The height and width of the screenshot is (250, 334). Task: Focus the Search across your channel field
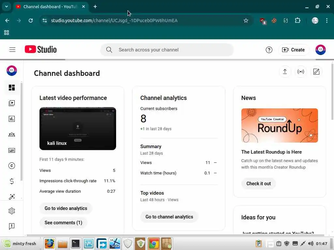pyautogui.click(x=167, y=50)
